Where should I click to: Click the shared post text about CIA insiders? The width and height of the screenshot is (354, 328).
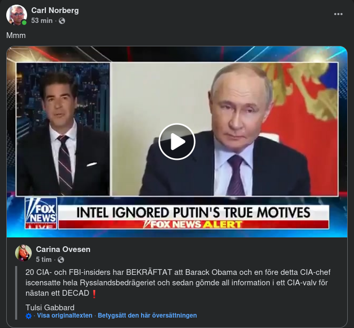pos(178,283)
